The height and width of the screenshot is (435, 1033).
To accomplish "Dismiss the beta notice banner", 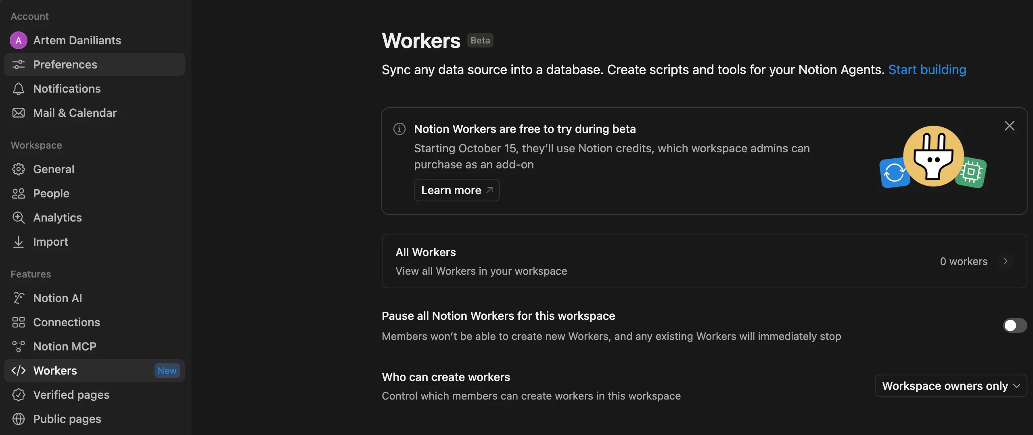I will [x=1010, y=126].
